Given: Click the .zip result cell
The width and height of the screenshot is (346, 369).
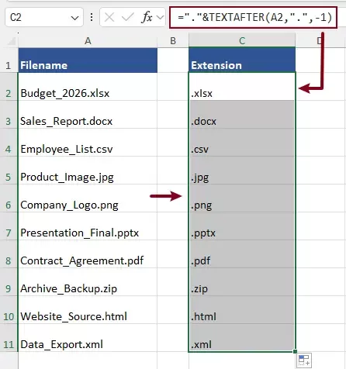Looking at the screenshot, I should (242, 282).
